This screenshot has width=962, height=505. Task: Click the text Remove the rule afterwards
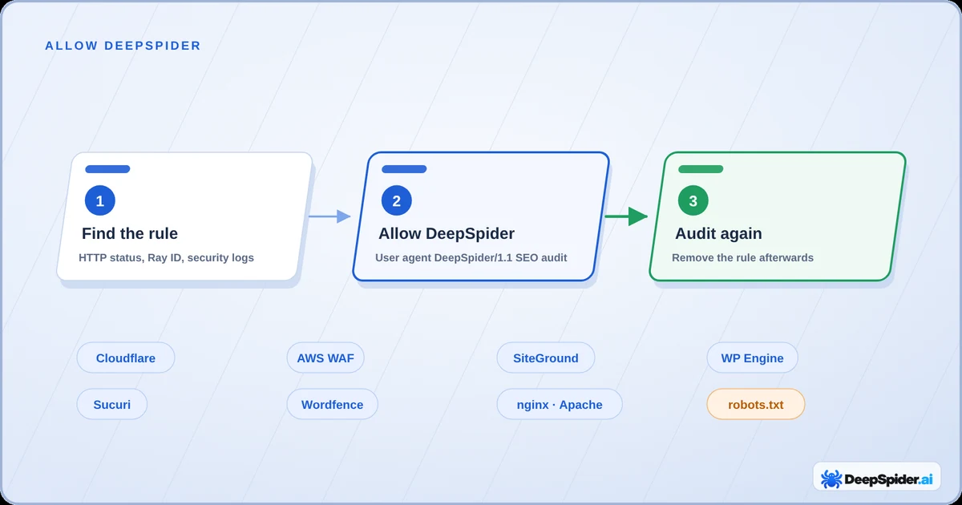(x=742, y=257)
